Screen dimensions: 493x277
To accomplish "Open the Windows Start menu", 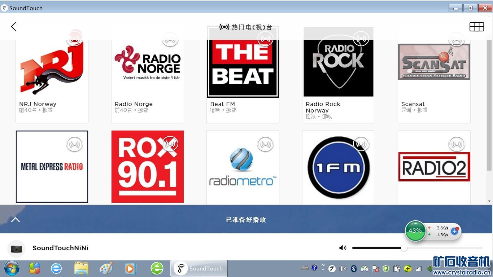I will click(x=12, y=268).
